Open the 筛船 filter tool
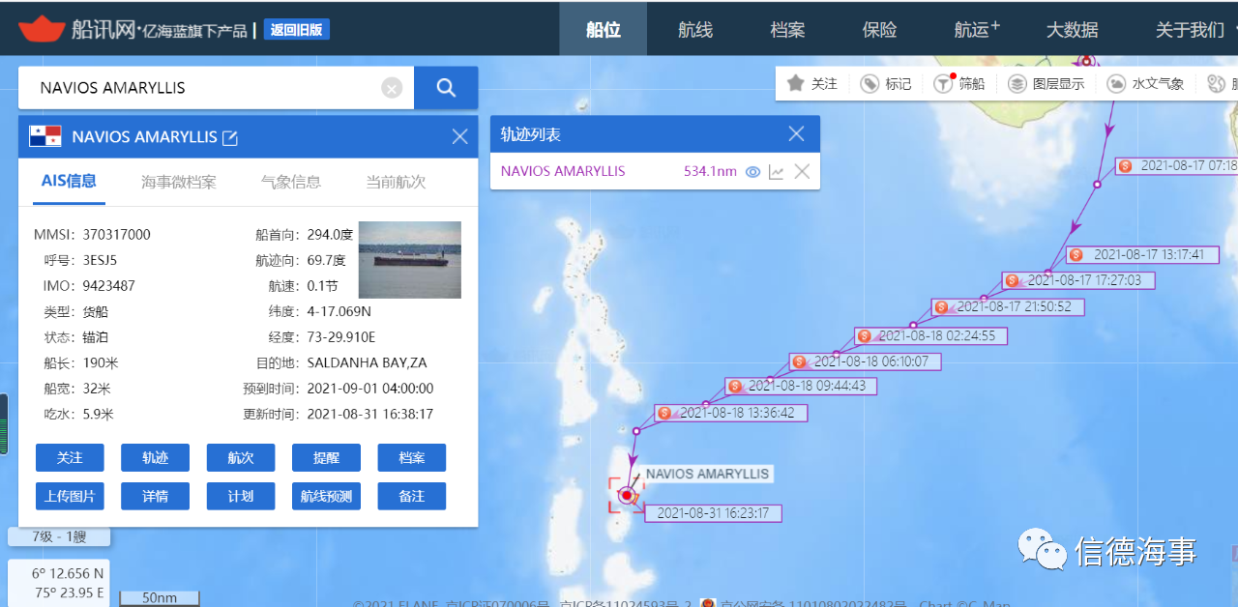The image size is (1238, 607). tap(943, 84)
